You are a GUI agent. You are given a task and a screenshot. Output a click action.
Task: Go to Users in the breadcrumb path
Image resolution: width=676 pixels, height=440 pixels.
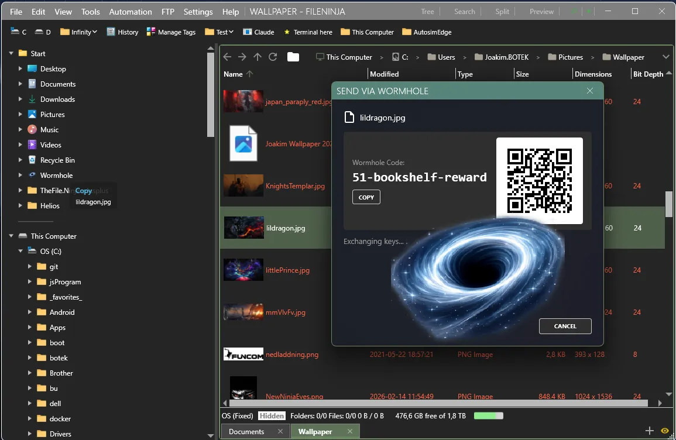(441, 57)
